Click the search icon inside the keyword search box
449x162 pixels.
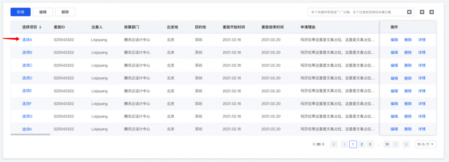pos(409,12)
